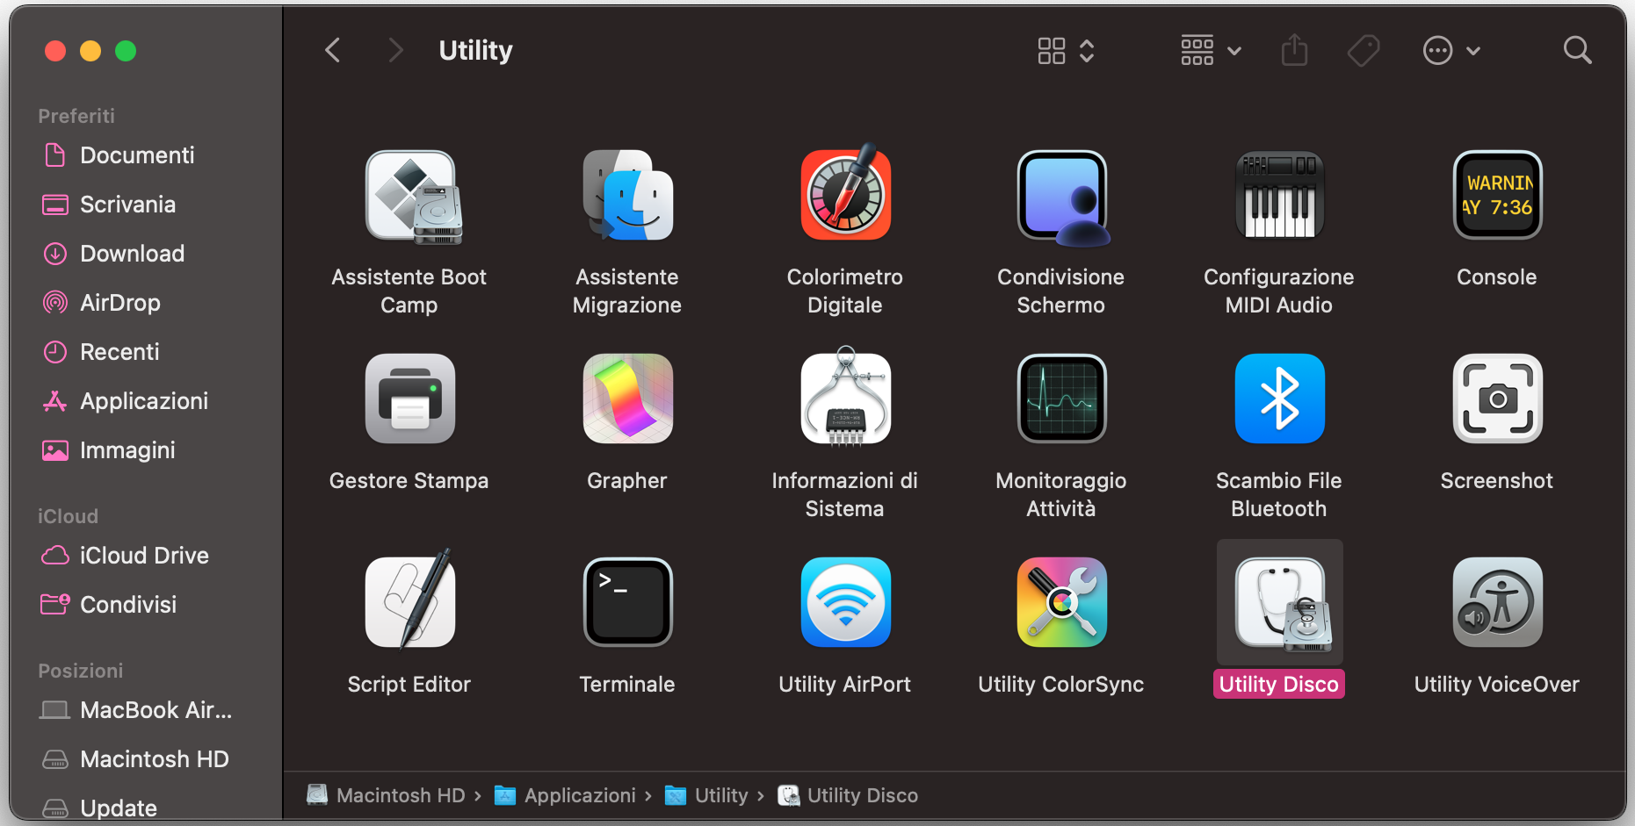The width and height of the screenshot is (1635, 826).
Task: Launch Utility Disco
Action: (1279, 602)
